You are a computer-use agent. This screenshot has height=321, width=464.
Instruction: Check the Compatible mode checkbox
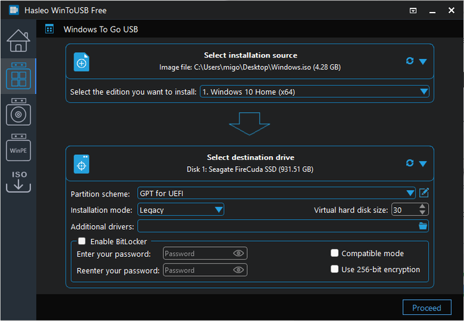tap(334, 253)
